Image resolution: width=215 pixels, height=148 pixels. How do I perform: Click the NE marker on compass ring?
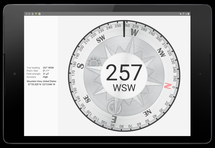click(147, 113)
